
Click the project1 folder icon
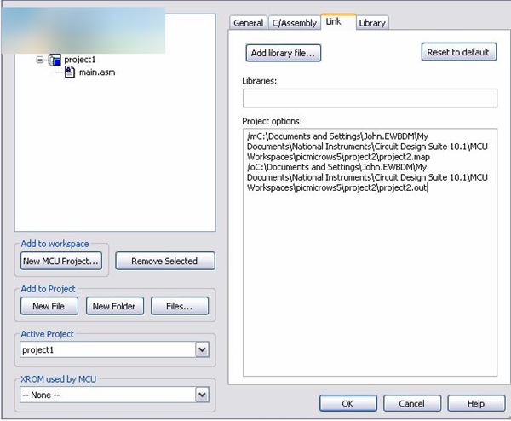pos(55,60)
